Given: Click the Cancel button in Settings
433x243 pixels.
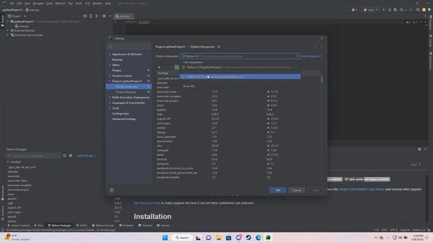Looking at the screenshot, I should pyautogui.click(x=296, y=190).
